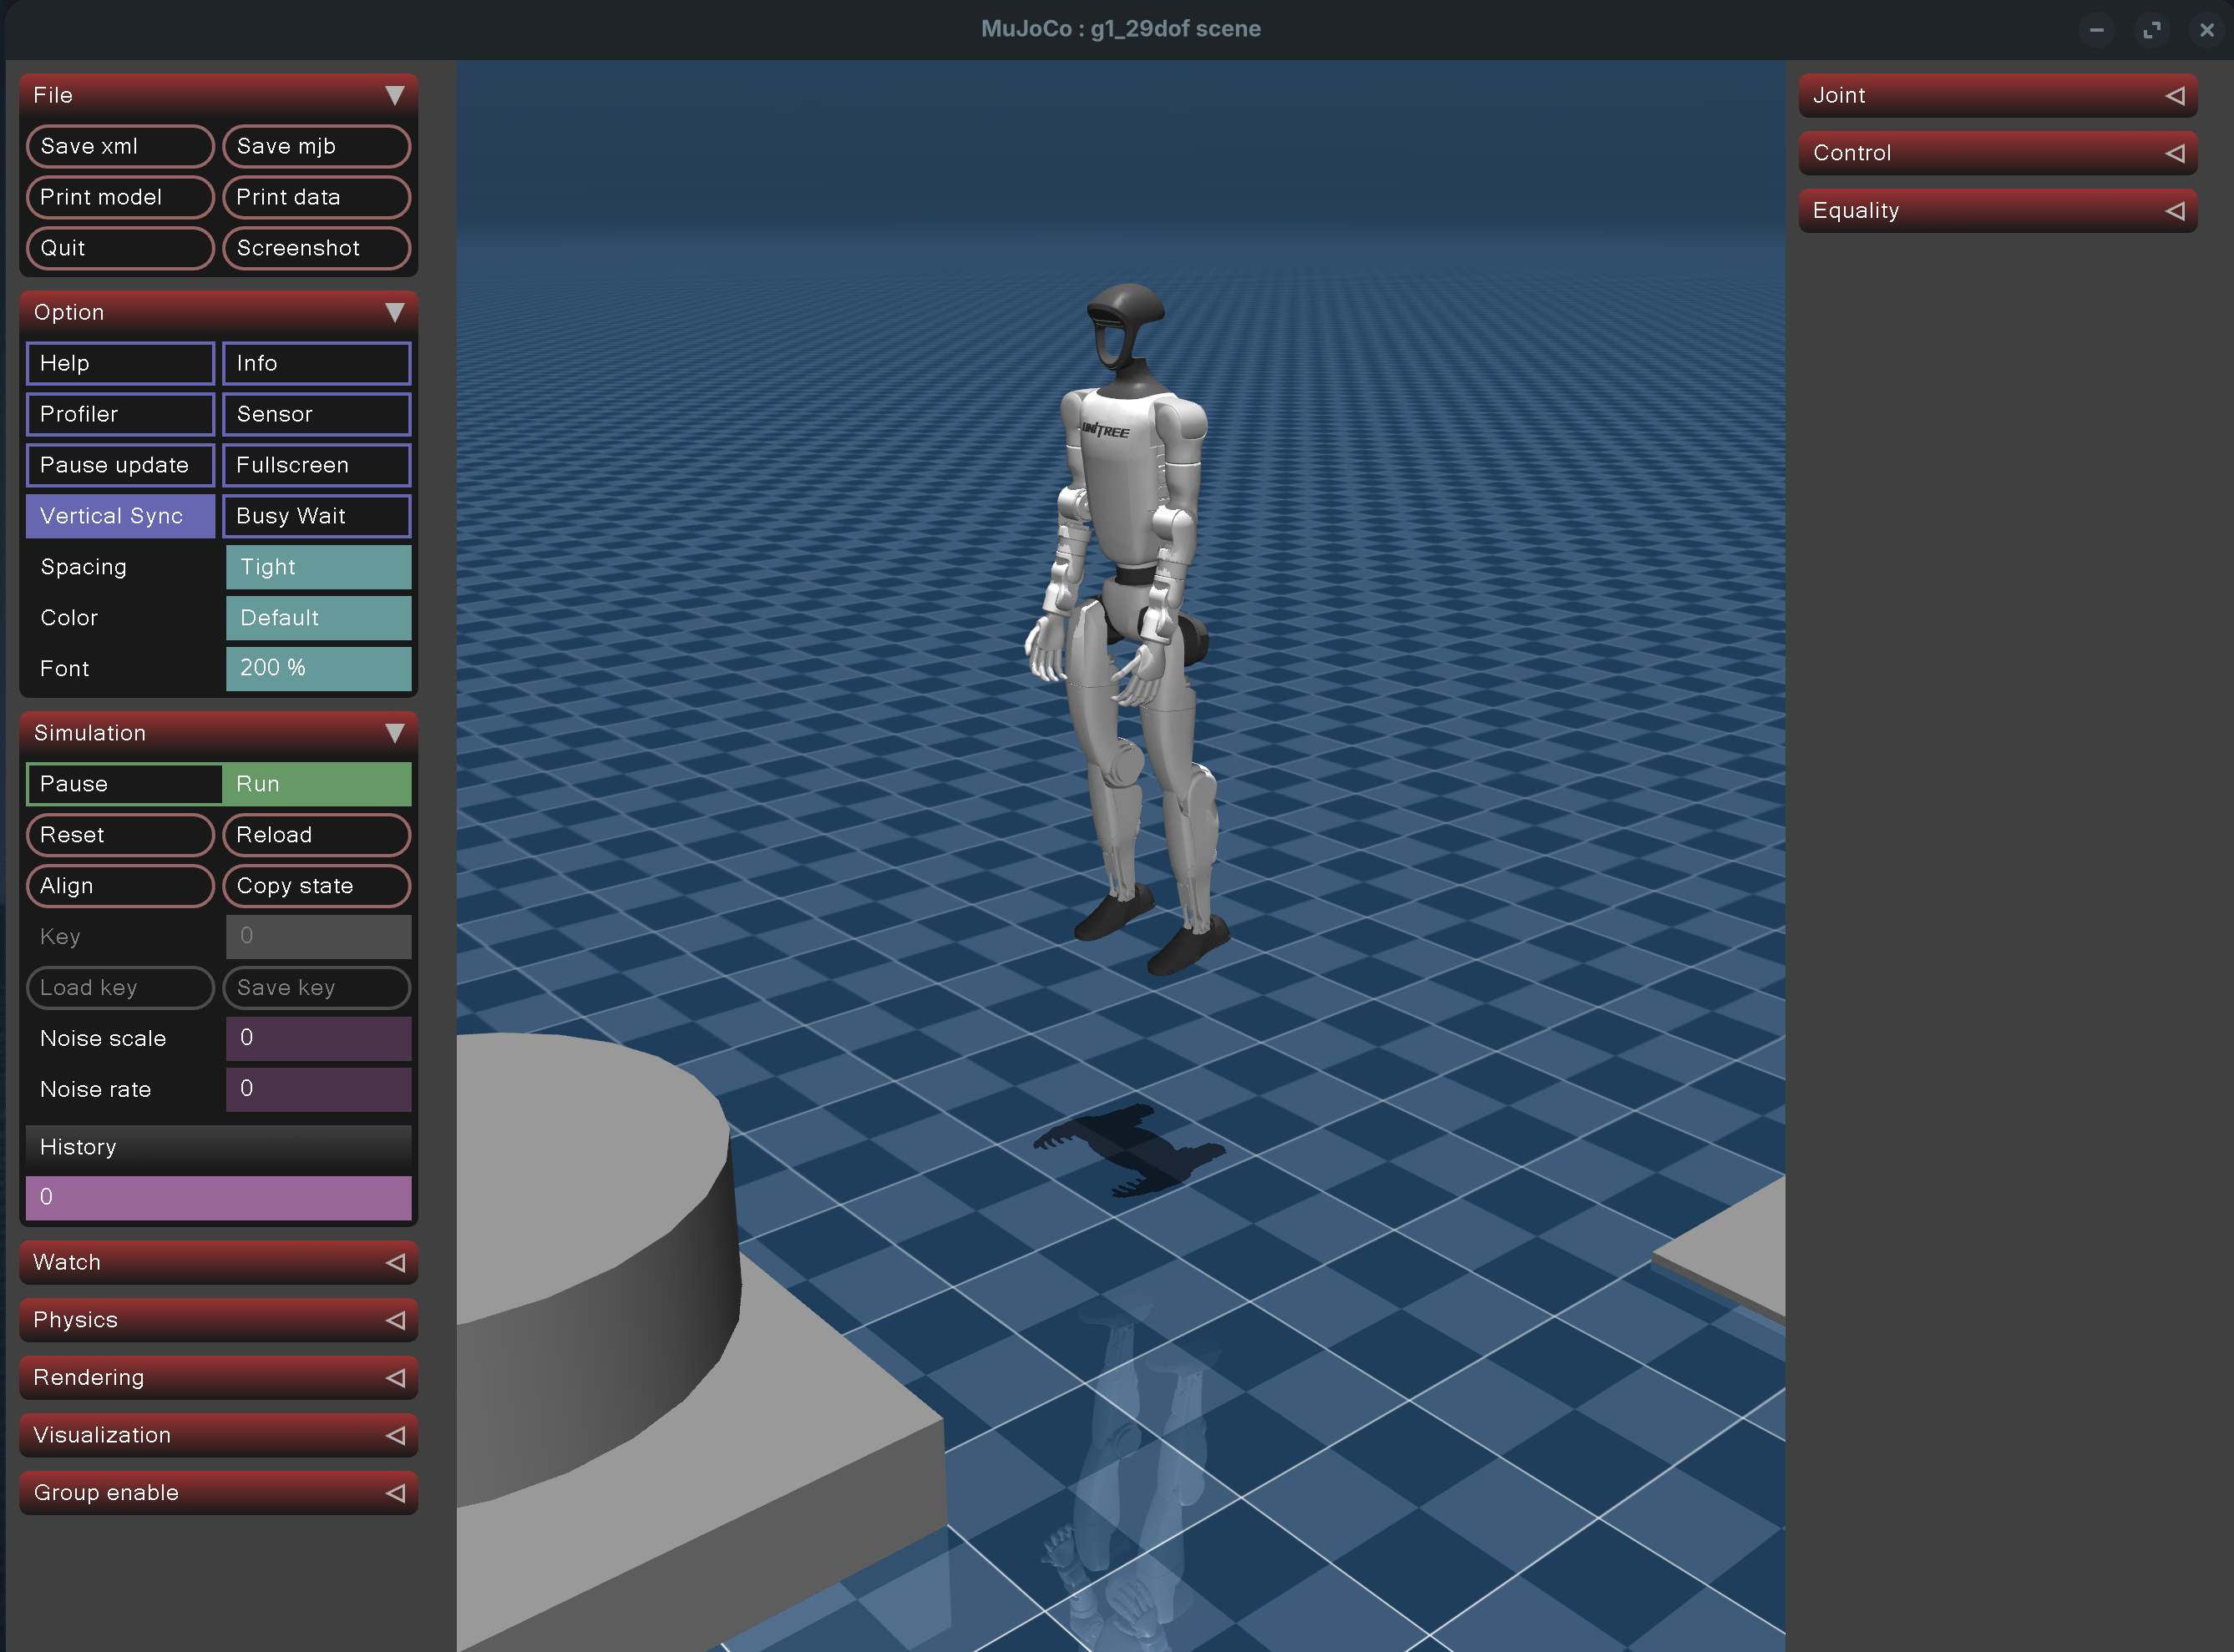Toggle Pause update option
Screen dimensions: 2234x1652
pyautogui.click(x=120, y=465)
